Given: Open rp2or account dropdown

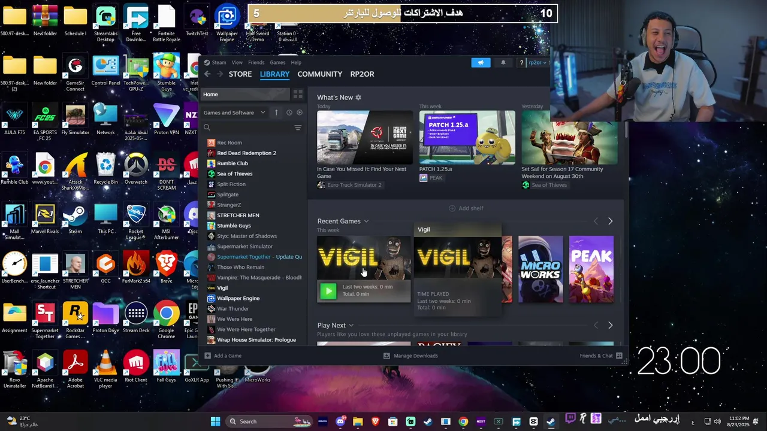Looking at the screenshot, I should click(x=537, y=62).
